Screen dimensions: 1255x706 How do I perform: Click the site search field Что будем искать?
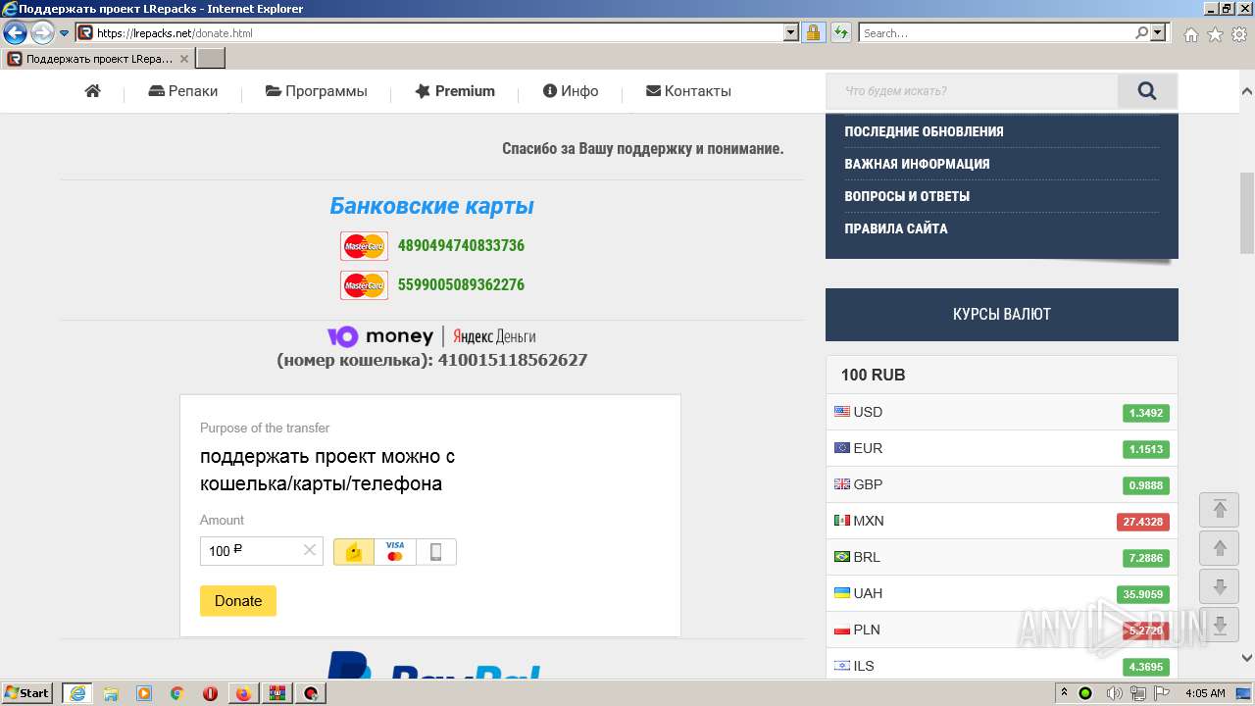click(972, 91)
